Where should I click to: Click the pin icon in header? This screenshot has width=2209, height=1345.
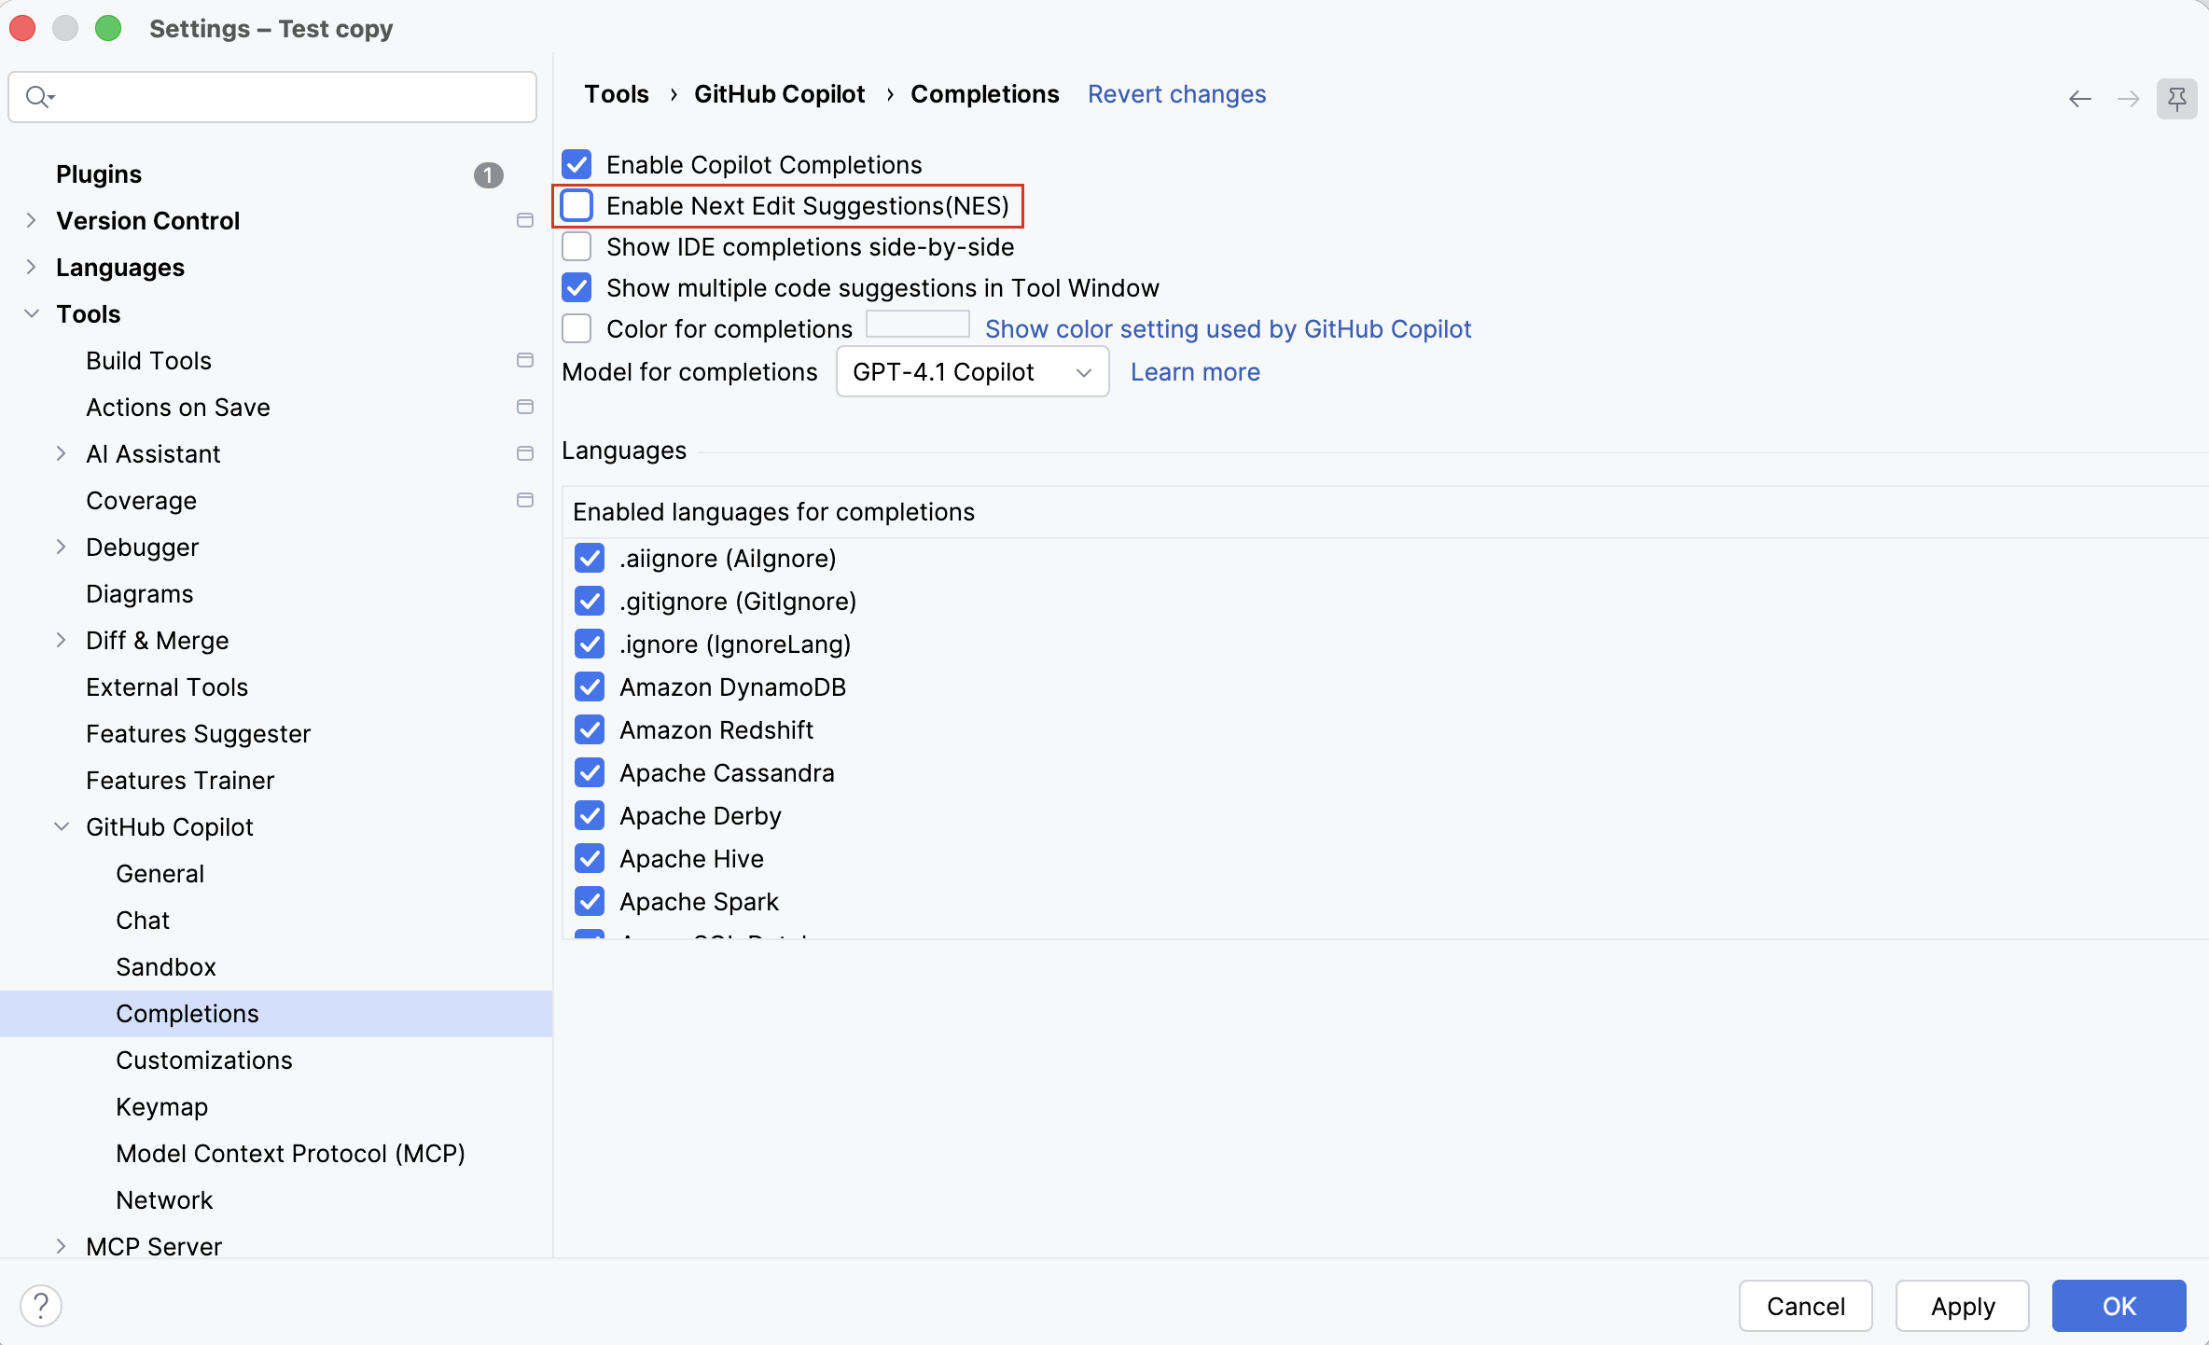tap(2176, 99)
